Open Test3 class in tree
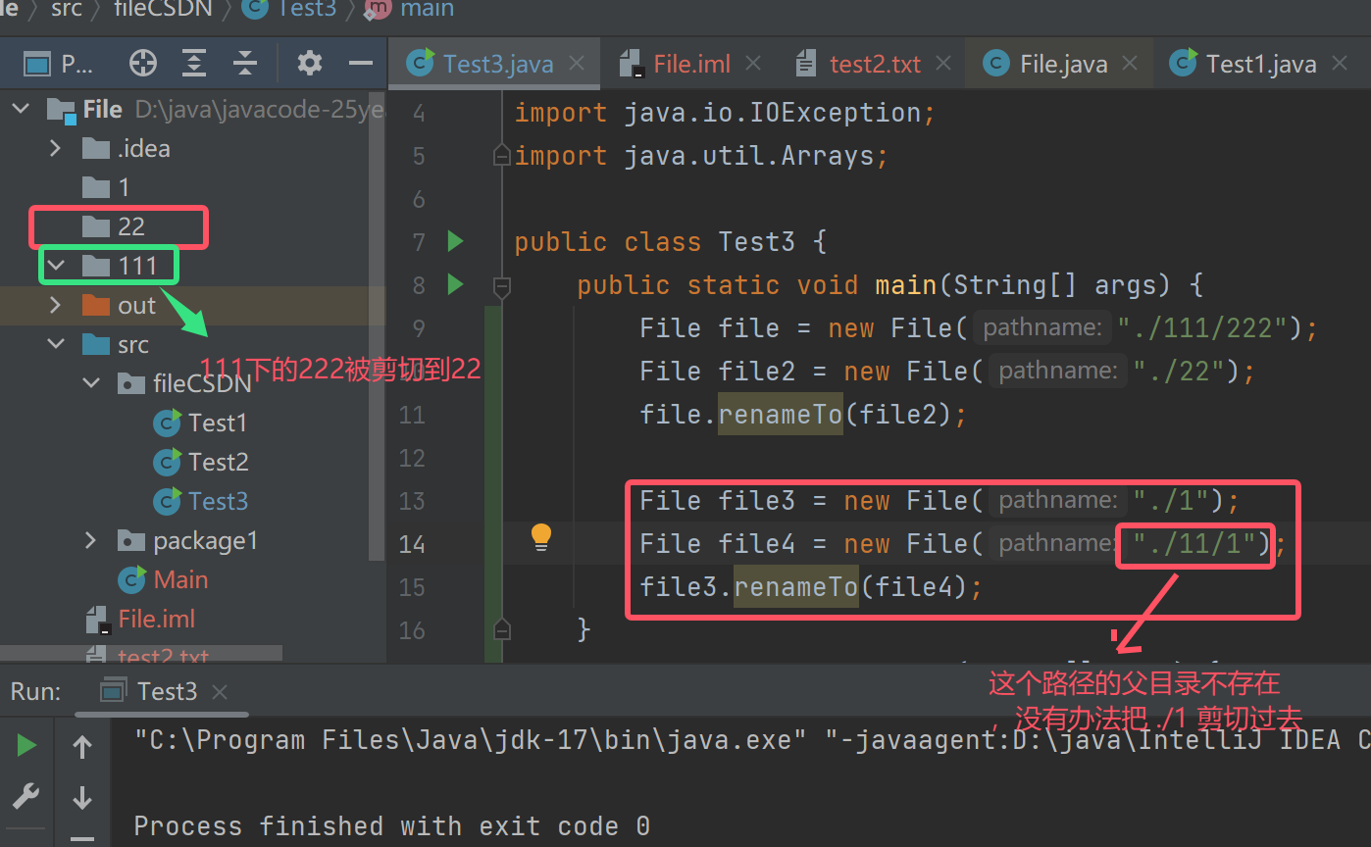The width and height of the screenshot is (1371, 847). [200, 501]
